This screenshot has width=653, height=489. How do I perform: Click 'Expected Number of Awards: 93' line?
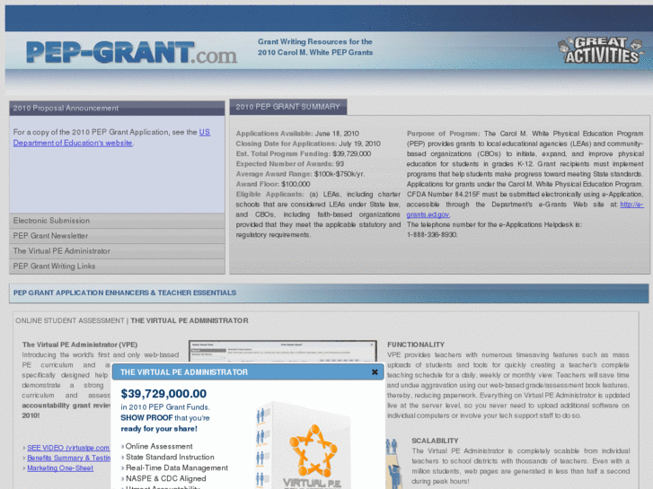(x=290, y=164)
